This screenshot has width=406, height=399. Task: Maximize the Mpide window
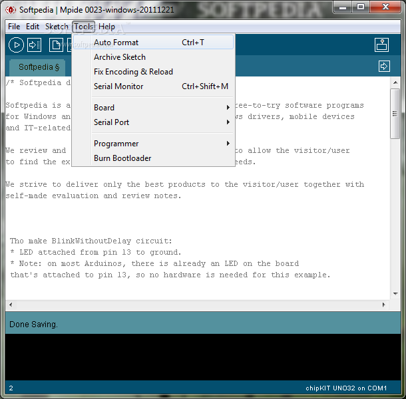coord(361,7)
